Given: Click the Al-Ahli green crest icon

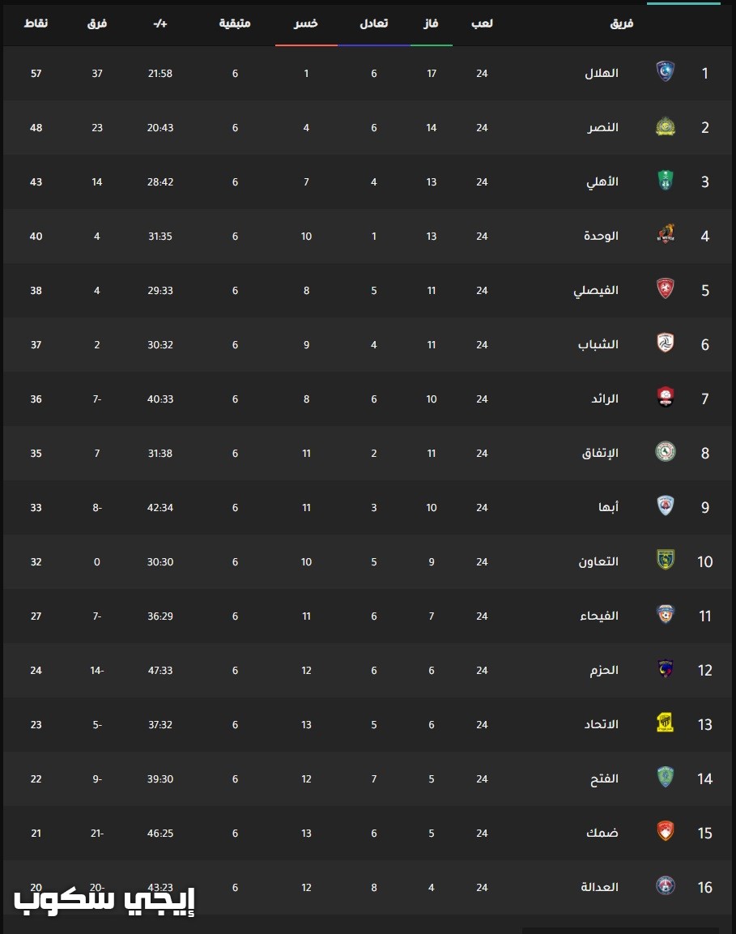Looking at the screenshot, I should (x=665, y=181).
